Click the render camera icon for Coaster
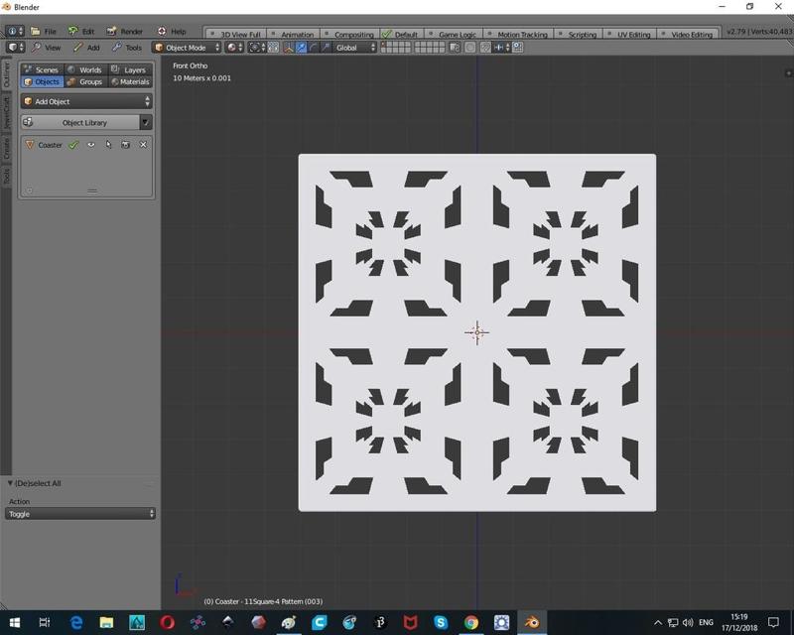The width and height of the screenshot is (794, 635). point(125,145)
